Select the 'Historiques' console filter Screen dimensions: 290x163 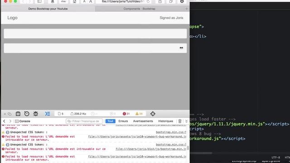click(165, 121)
